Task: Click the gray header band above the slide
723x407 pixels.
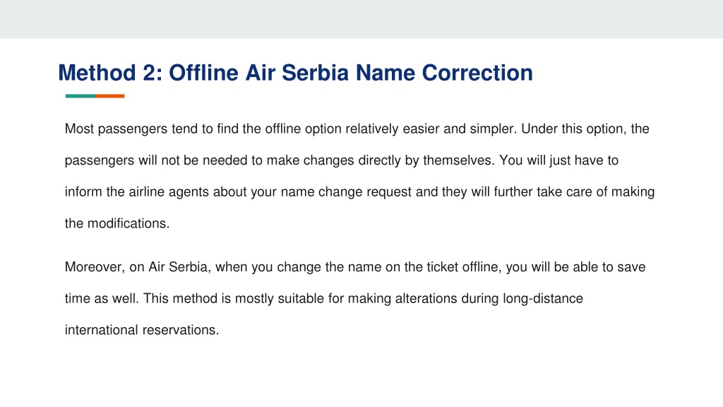Action: pos(361,19)
